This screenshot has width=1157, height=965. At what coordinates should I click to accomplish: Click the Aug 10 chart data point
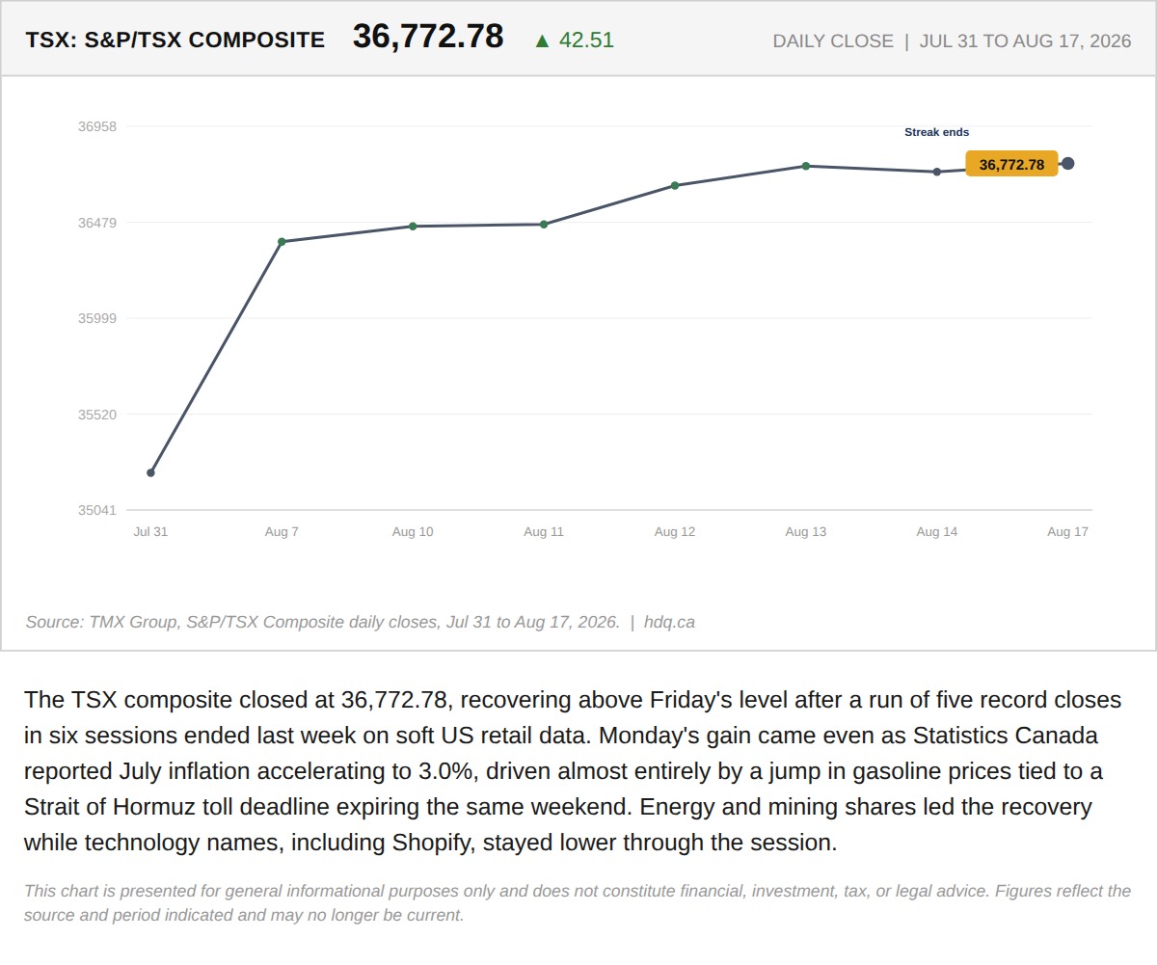(x=413, y=227)
